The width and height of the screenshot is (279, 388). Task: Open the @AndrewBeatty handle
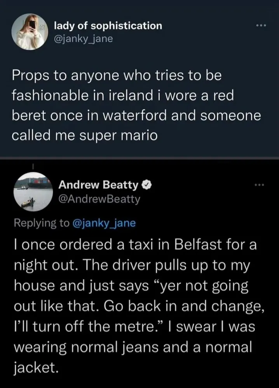point(99,199)
